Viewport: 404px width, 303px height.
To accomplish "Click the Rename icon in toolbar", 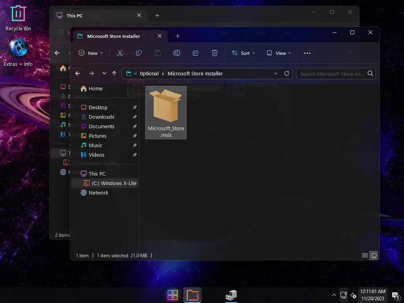I will coord(177,53).
